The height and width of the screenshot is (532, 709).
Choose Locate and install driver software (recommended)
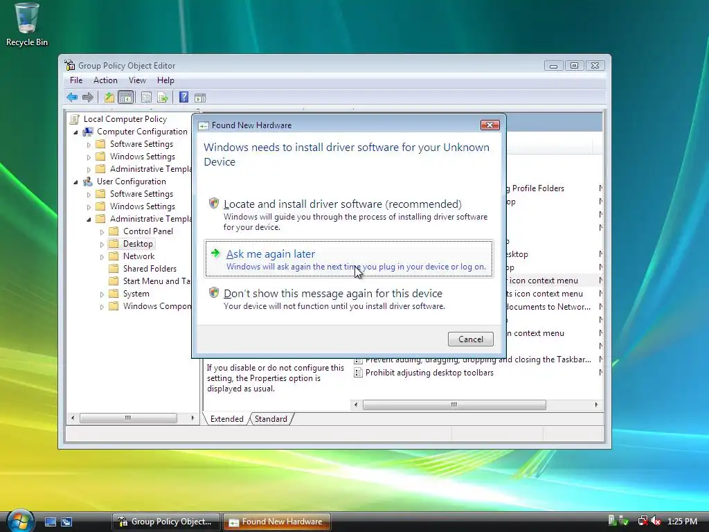pyautogui.click(x=349, y=215)
